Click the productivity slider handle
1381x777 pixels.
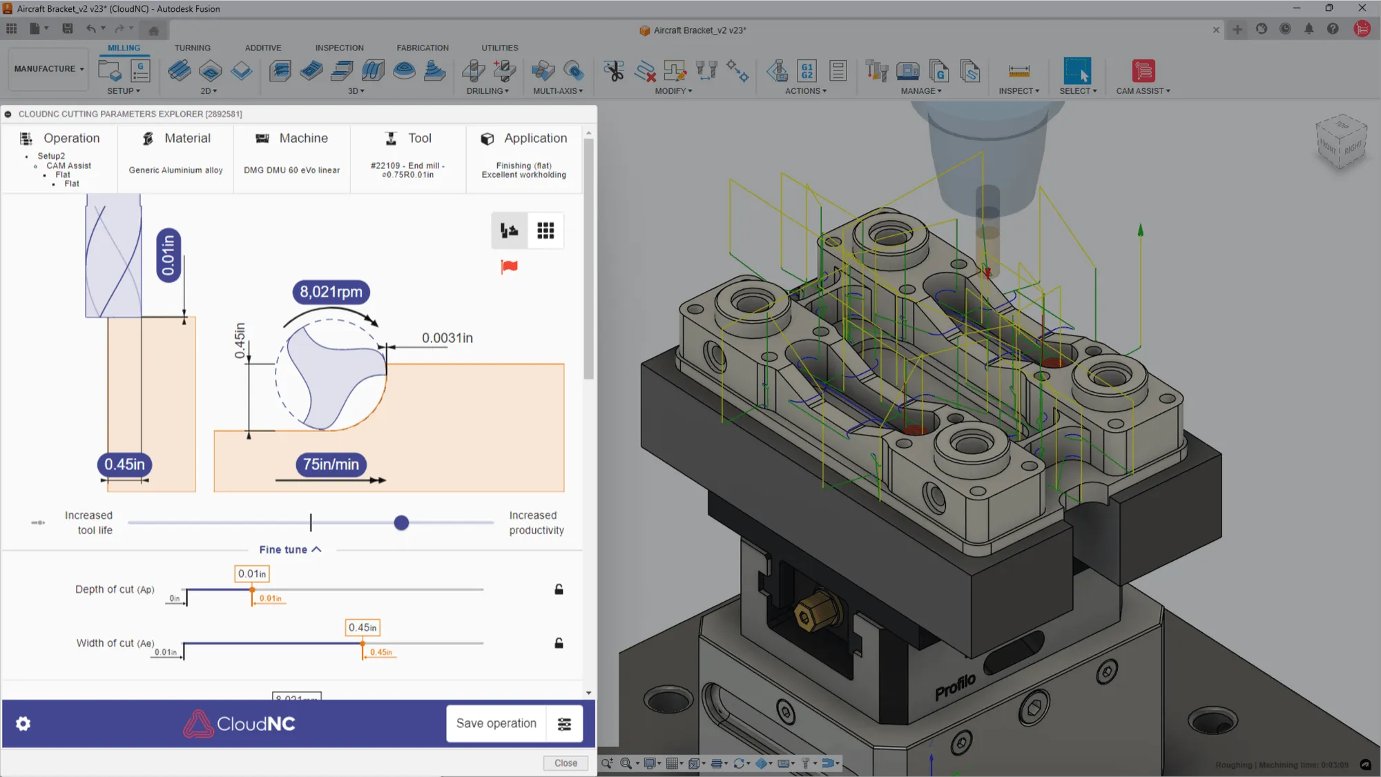click(401, 523)
